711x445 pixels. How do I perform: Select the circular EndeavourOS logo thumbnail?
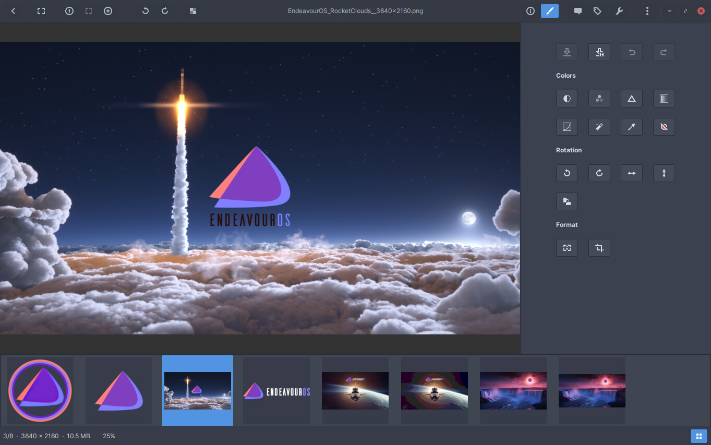point(40,391)
